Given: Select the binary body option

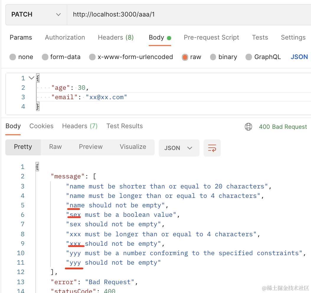Looking at the screenshot, I should pyautogui.click(x=213, y=57).
